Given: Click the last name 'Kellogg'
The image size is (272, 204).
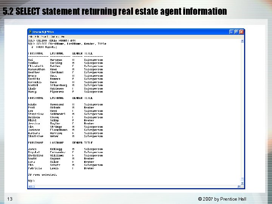Looking at the screenshot, I should (56, 149).
